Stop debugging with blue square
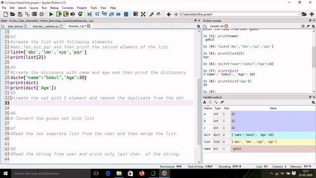 (x=126, y=14)
